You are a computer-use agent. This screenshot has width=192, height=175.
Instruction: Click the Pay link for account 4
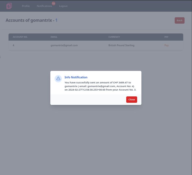coord(166,45)
